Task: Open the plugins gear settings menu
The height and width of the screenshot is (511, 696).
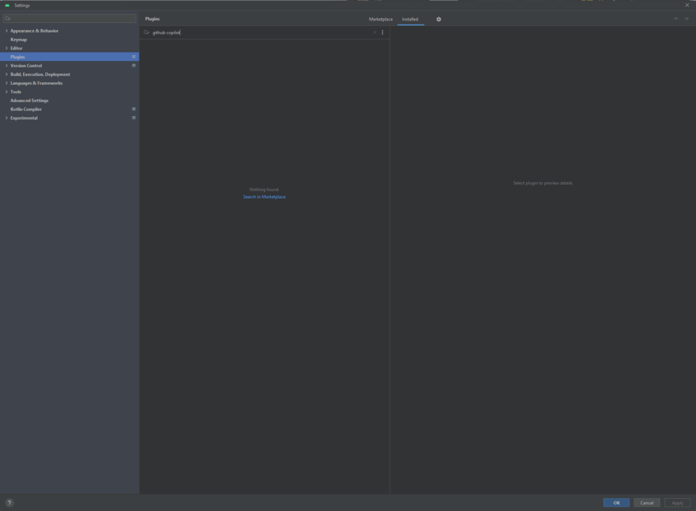Action: (438, 19)
